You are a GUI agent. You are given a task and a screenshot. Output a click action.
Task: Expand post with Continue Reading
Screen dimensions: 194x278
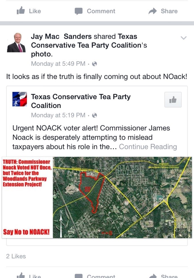148,147
